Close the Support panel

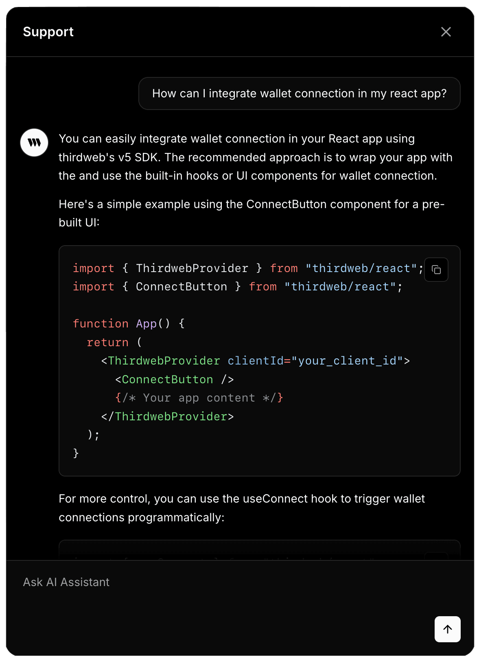coord(446,32)
